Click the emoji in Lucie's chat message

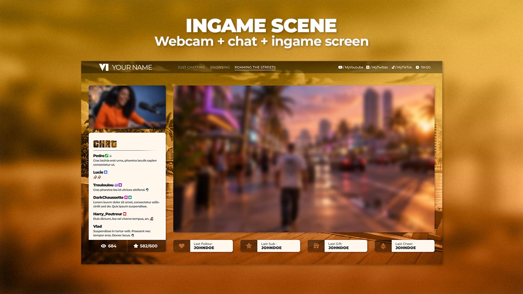97,177
